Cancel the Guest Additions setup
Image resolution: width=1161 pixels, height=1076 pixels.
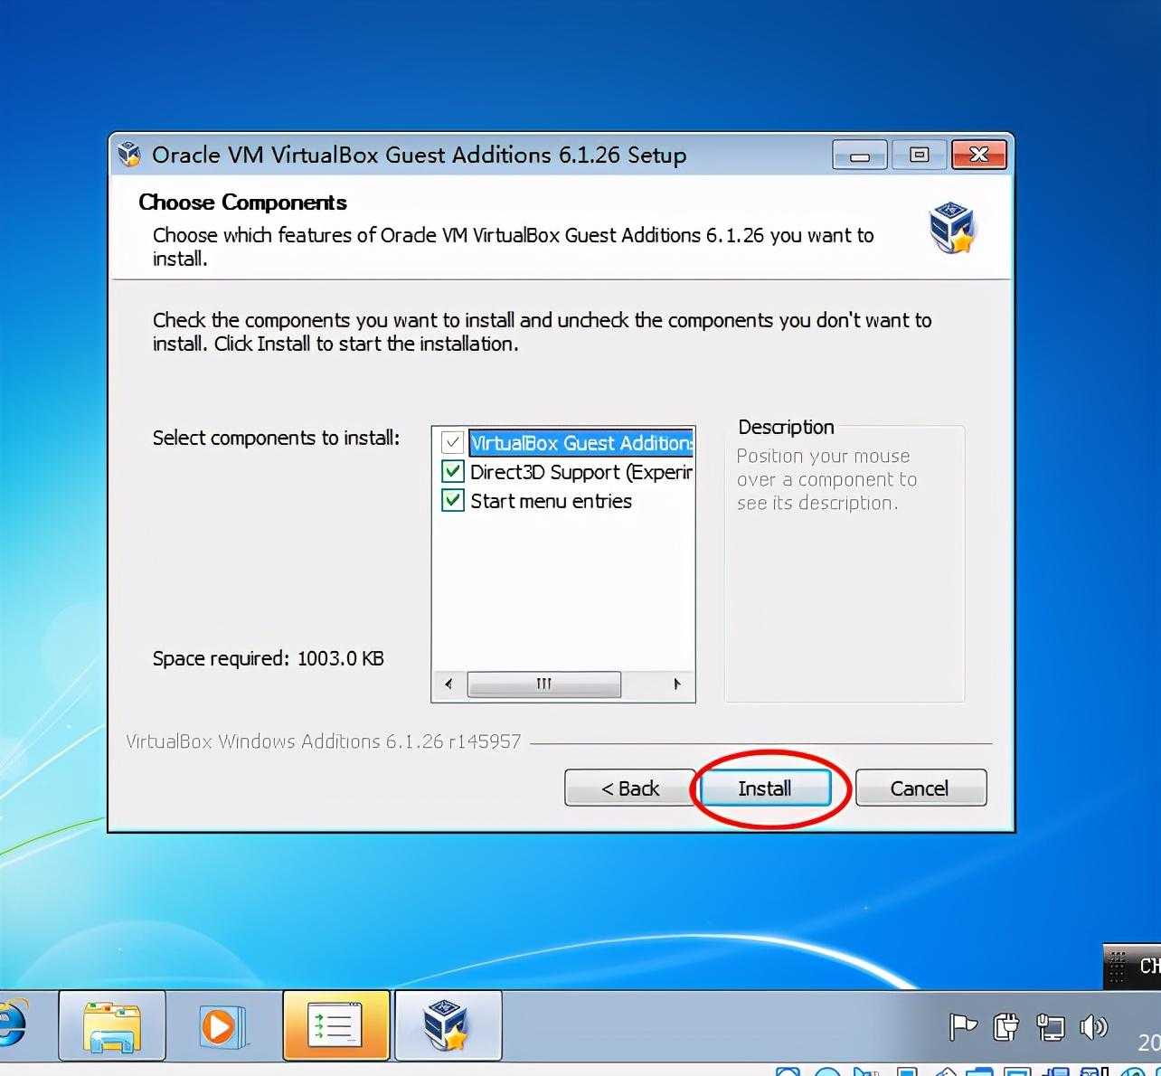920,788
